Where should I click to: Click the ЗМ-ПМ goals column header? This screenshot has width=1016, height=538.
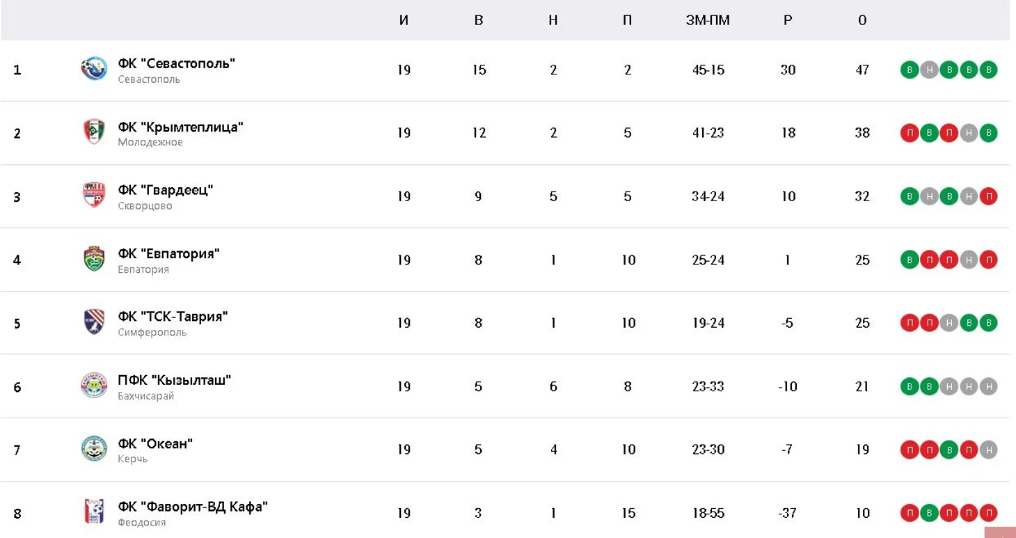tap(708, 20)
